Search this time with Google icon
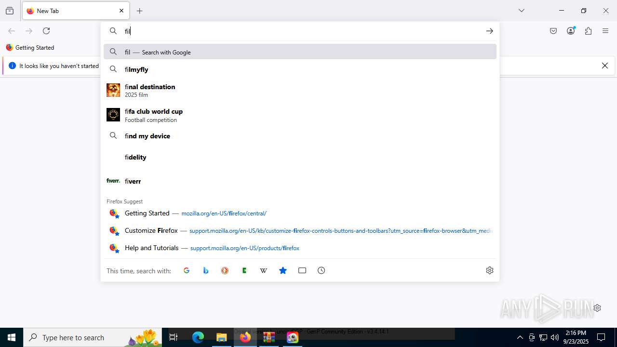Viewport: 617px width, 347px height. (x=187, y=270)
